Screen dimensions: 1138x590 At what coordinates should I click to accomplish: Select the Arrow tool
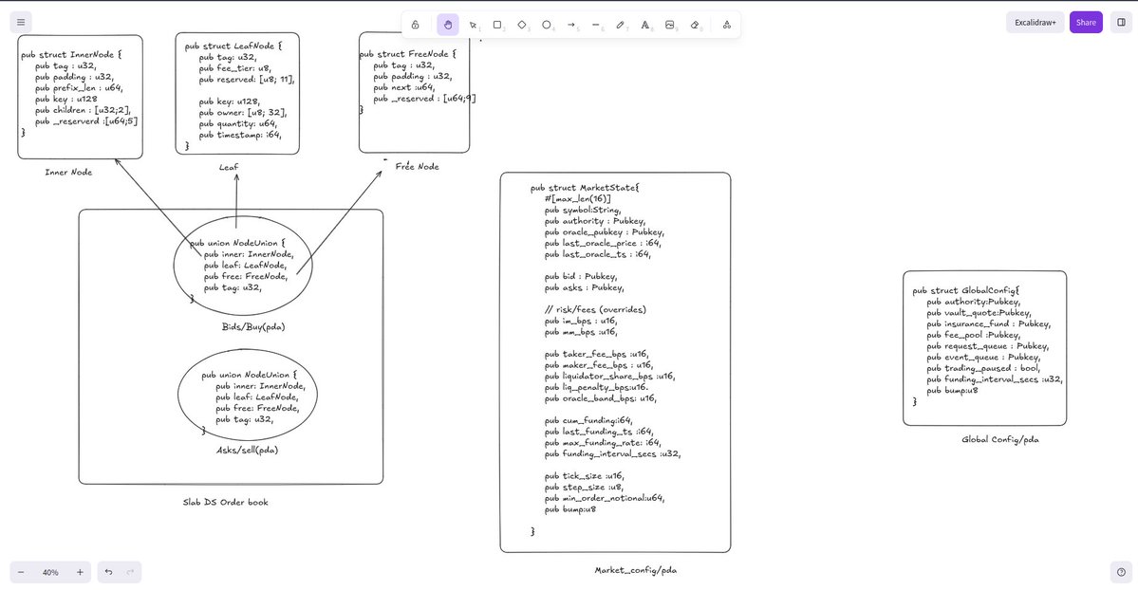point(571,25)
